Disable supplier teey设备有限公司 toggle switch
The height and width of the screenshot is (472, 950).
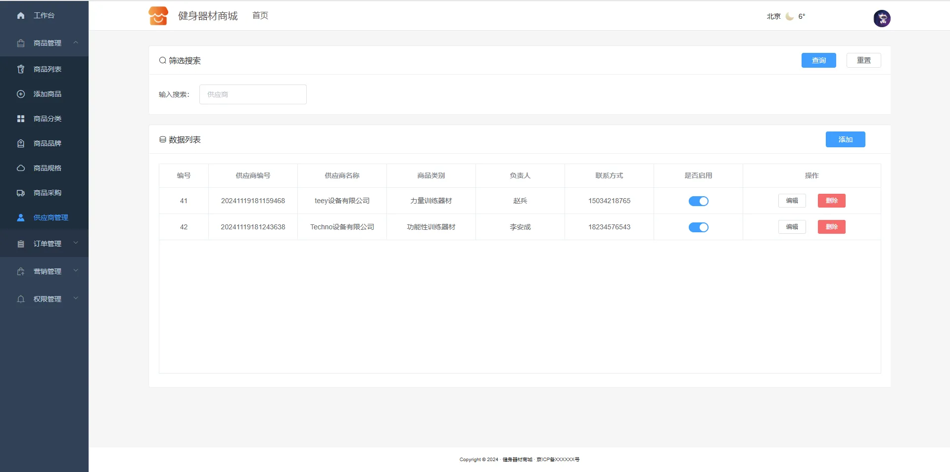(x=698, y=201)
